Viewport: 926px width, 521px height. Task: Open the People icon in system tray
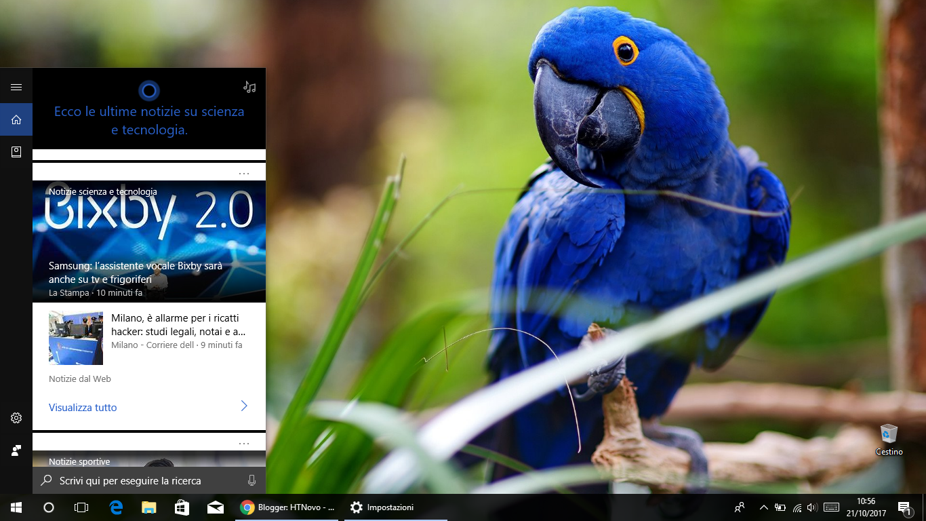coord(740,507)
